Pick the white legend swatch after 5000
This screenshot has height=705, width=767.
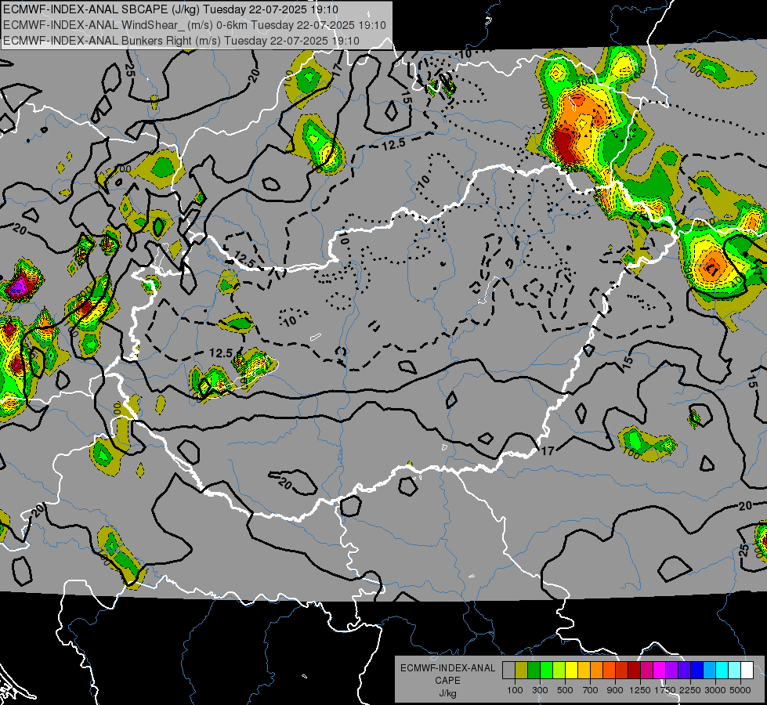tap(747, 670)
